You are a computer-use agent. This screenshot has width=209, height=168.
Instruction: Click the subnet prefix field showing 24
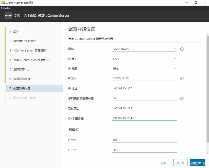(x=145, y=98)
